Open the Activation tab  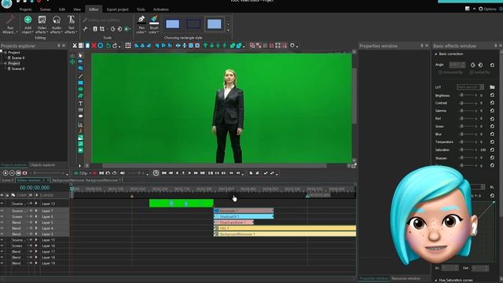point(160,9)
